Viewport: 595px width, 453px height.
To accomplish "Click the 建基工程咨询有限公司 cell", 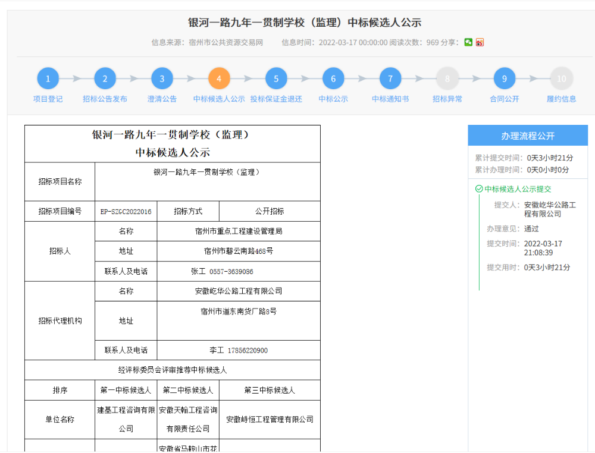I will [126, 420].
